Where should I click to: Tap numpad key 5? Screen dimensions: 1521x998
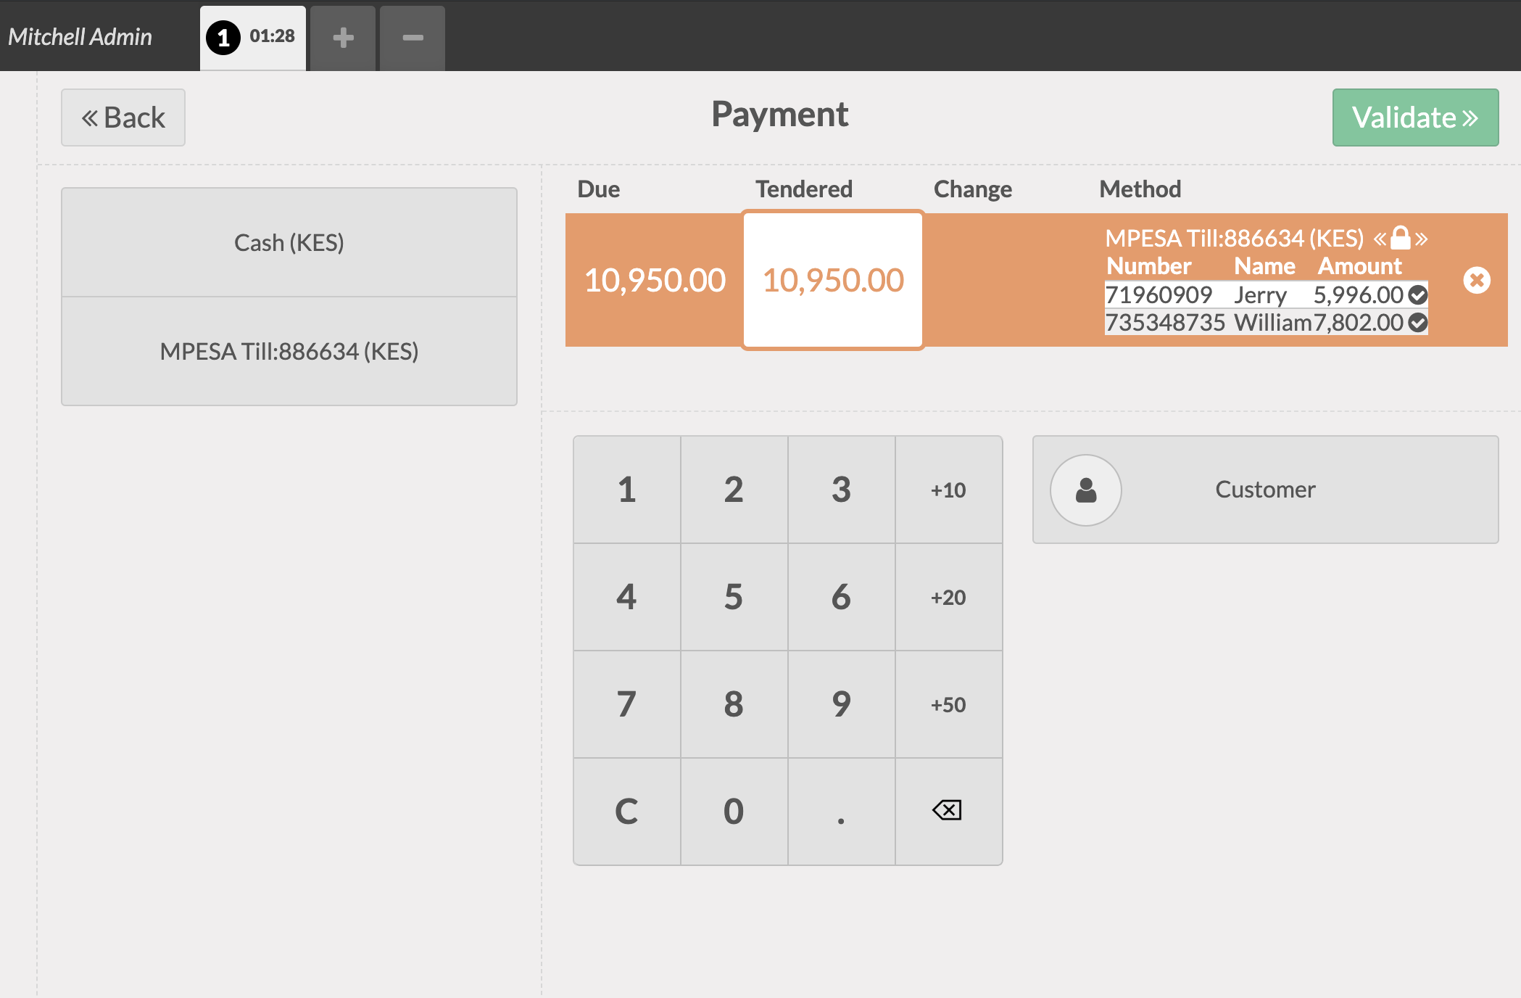point(734,597)
